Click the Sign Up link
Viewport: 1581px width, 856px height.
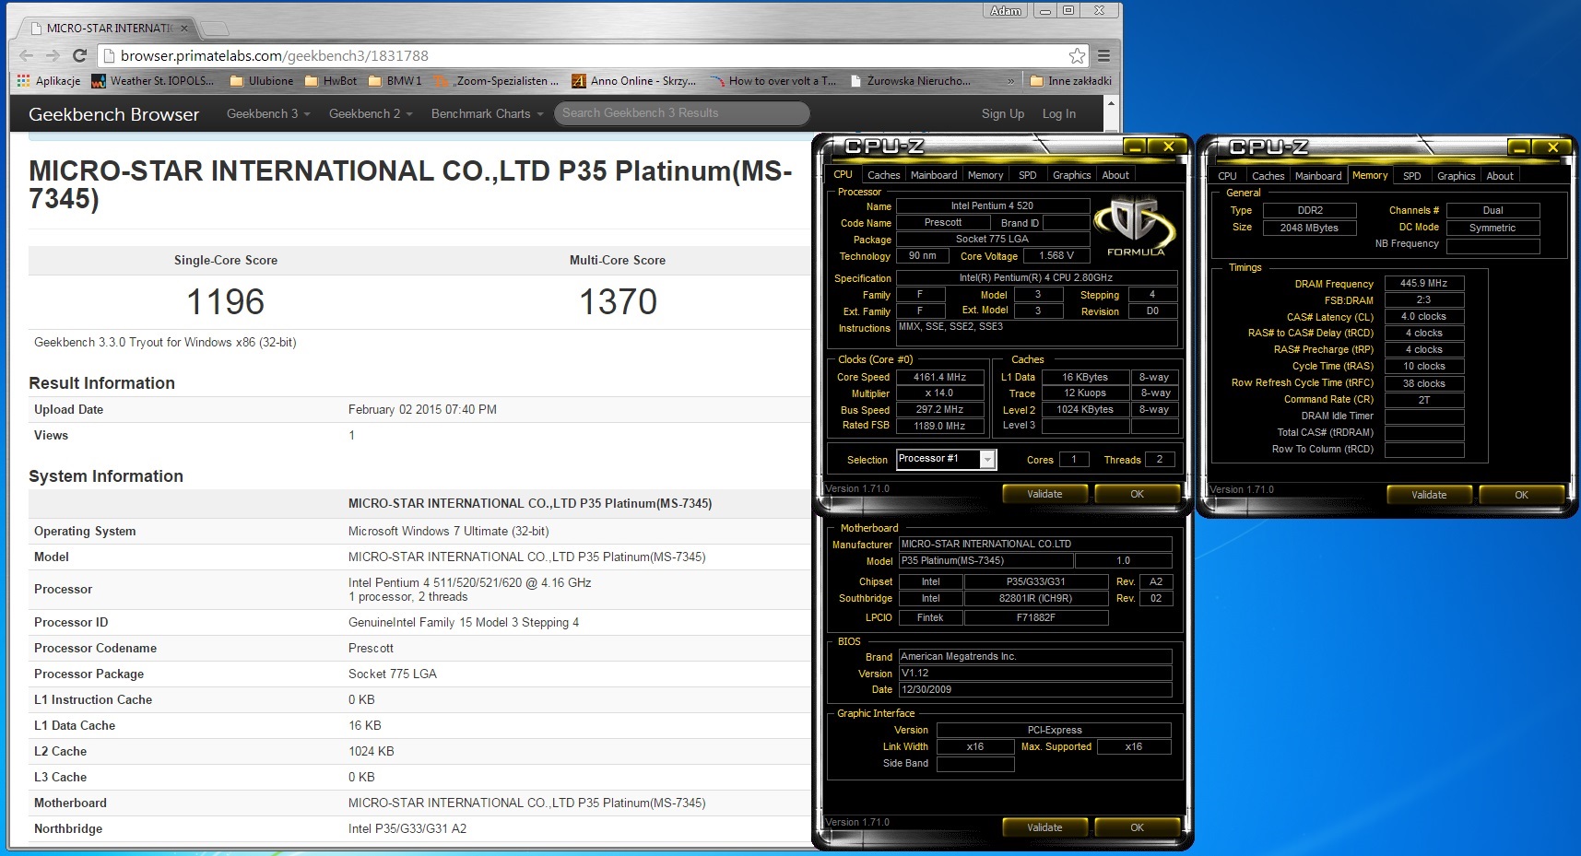point(1003,113)
